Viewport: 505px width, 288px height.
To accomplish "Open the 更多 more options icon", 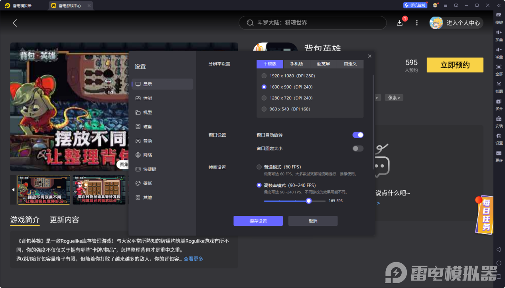I will pyautogui.click(x=499, y=156).
